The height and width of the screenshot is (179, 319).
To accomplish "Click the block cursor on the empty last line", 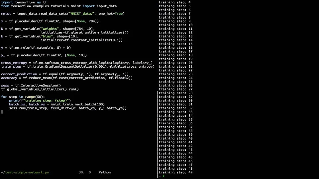I will (x=2, y=112).
